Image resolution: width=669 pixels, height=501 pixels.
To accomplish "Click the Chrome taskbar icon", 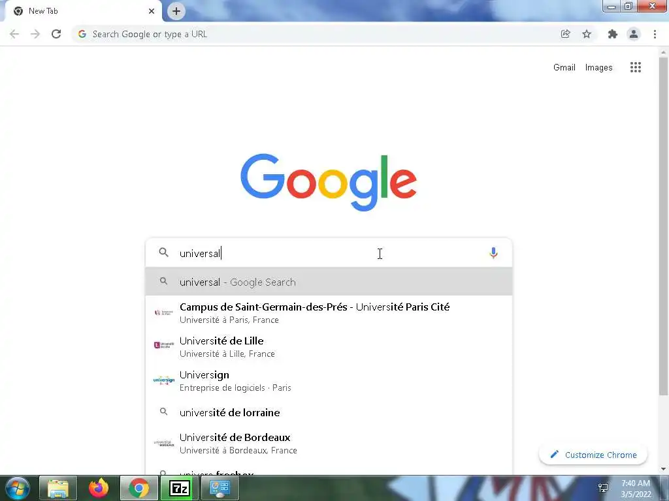I will (139, 488).
